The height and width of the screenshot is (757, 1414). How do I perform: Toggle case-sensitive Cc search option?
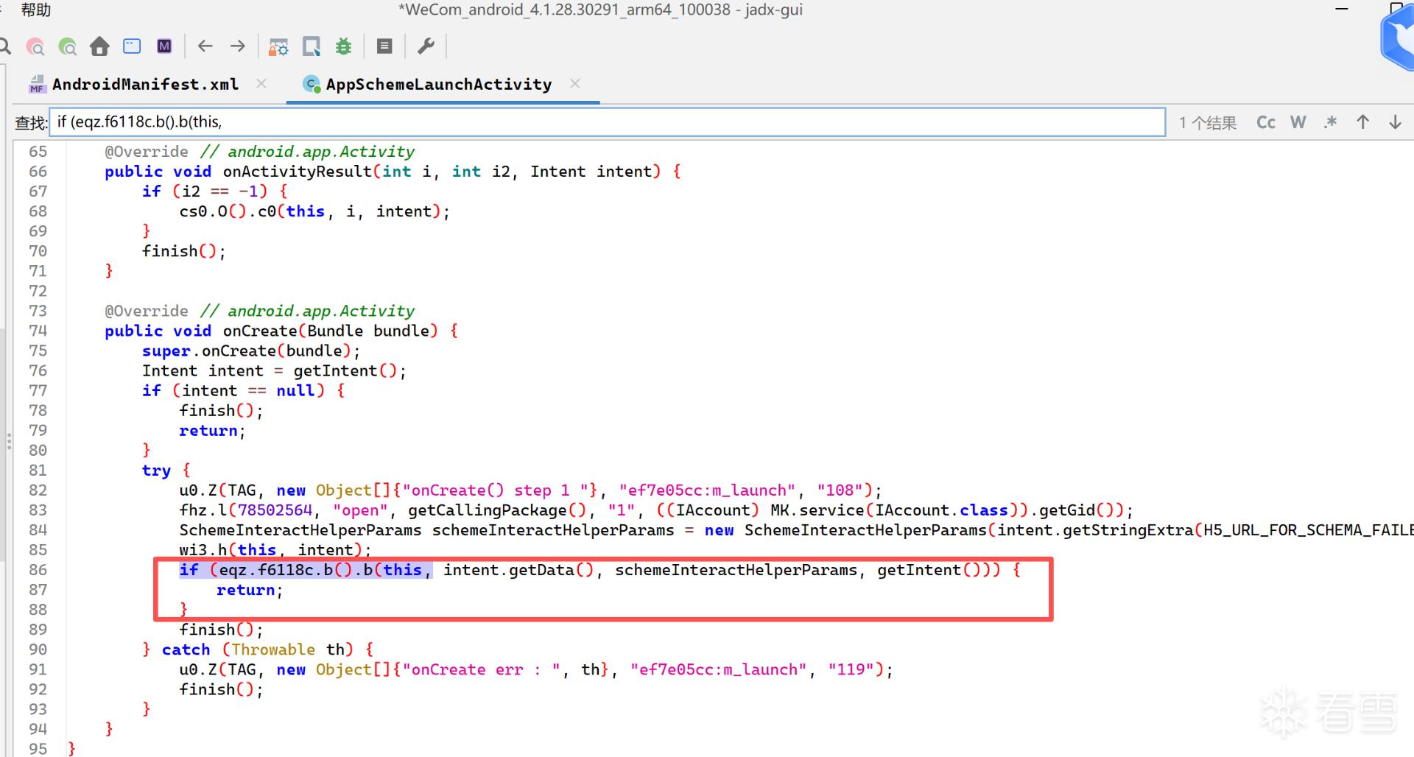coord(1266,122)
